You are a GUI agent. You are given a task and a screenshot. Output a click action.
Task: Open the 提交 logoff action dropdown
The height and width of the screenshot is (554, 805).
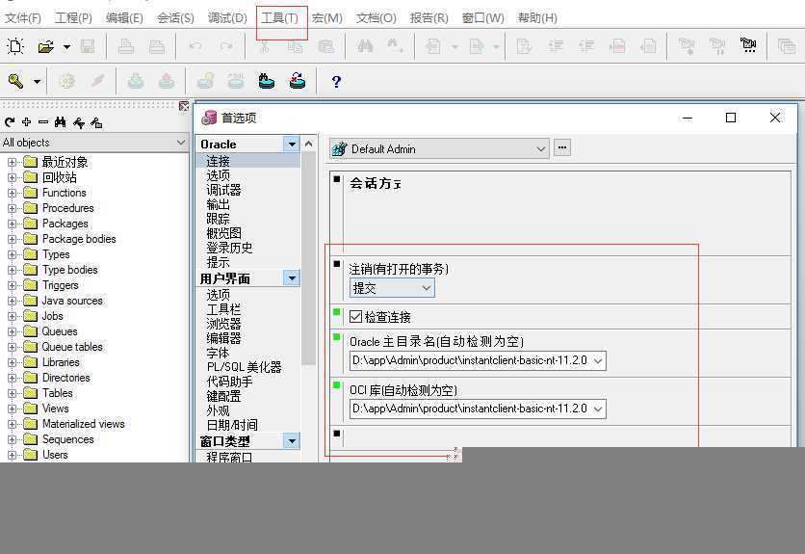pos(392,288)
